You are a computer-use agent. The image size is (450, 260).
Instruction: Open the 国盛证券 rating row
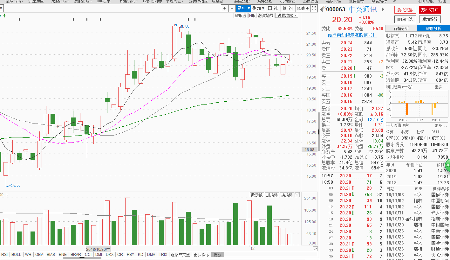point(418,195)
